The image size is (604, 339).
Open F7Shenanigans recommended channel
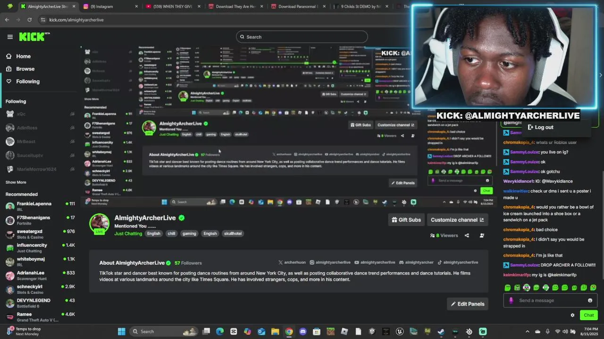[x=40, y=220]
